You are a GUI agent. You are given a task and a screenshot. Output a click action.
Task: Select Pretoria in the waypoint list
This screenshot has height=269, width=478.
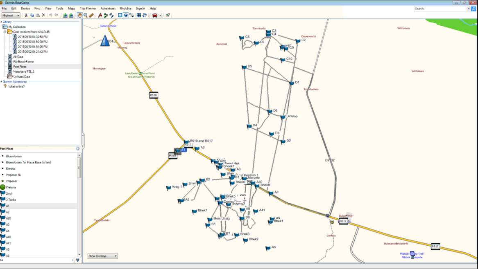[11, 188]
